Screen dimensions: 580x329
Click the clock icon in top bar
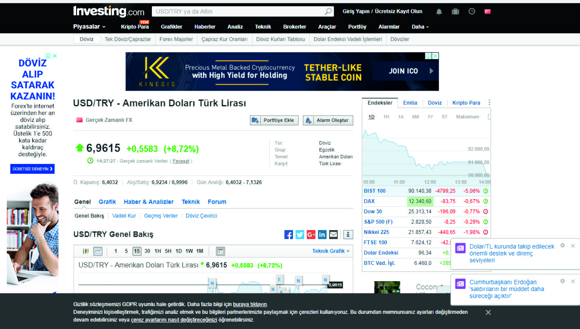pyautogui.click(x=472, y=11)
